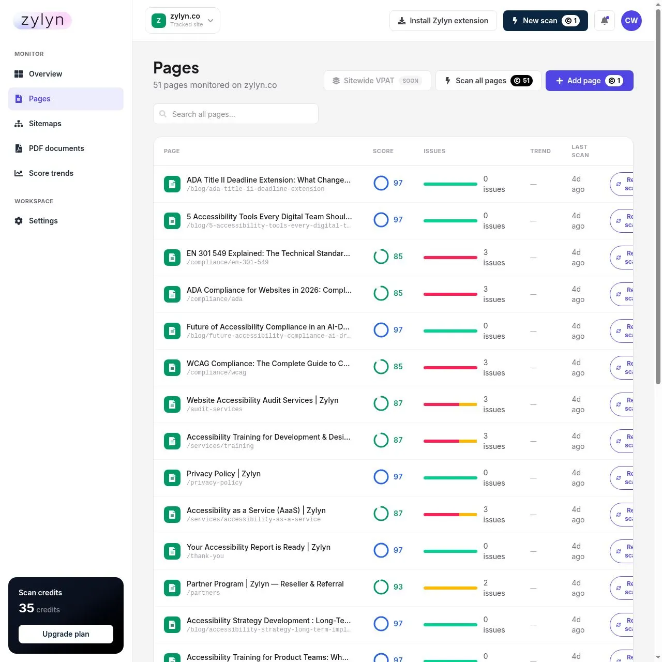
Task: Re-scan the /compliance/ada page
Action: click(622, 294)
